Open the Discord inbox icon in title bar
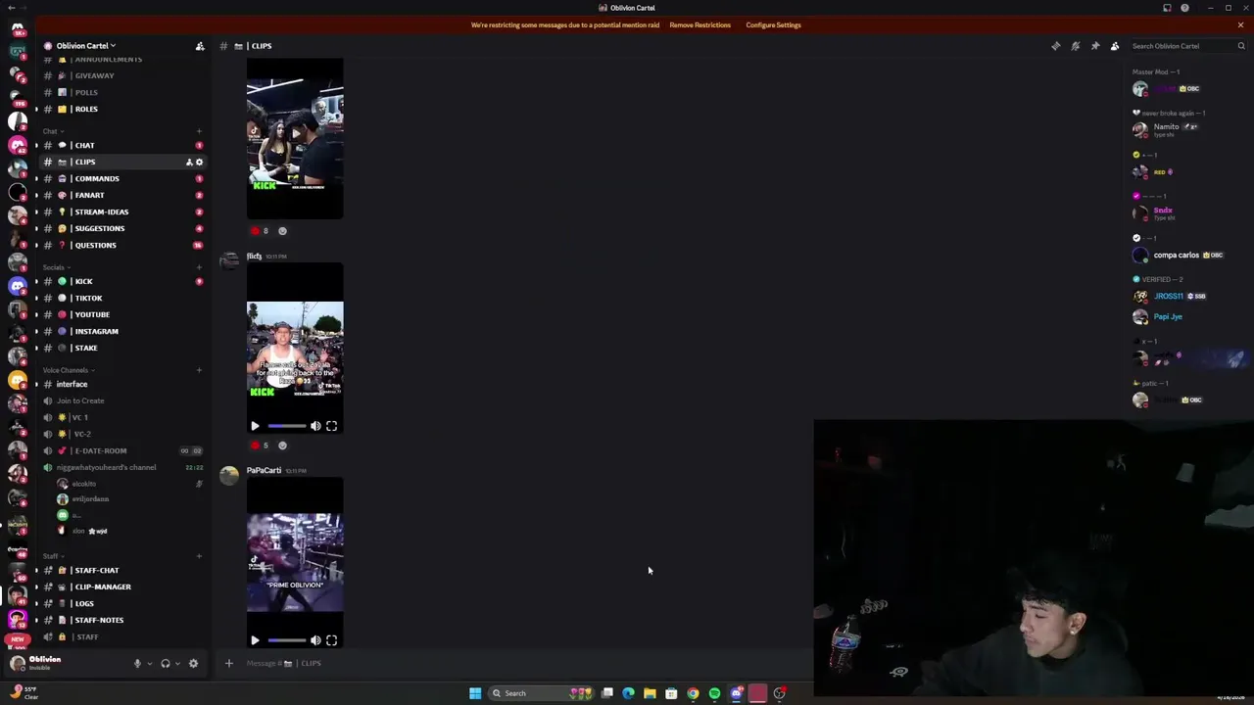The height and width of the screenshot is (705, 1254). [1167, 8]
